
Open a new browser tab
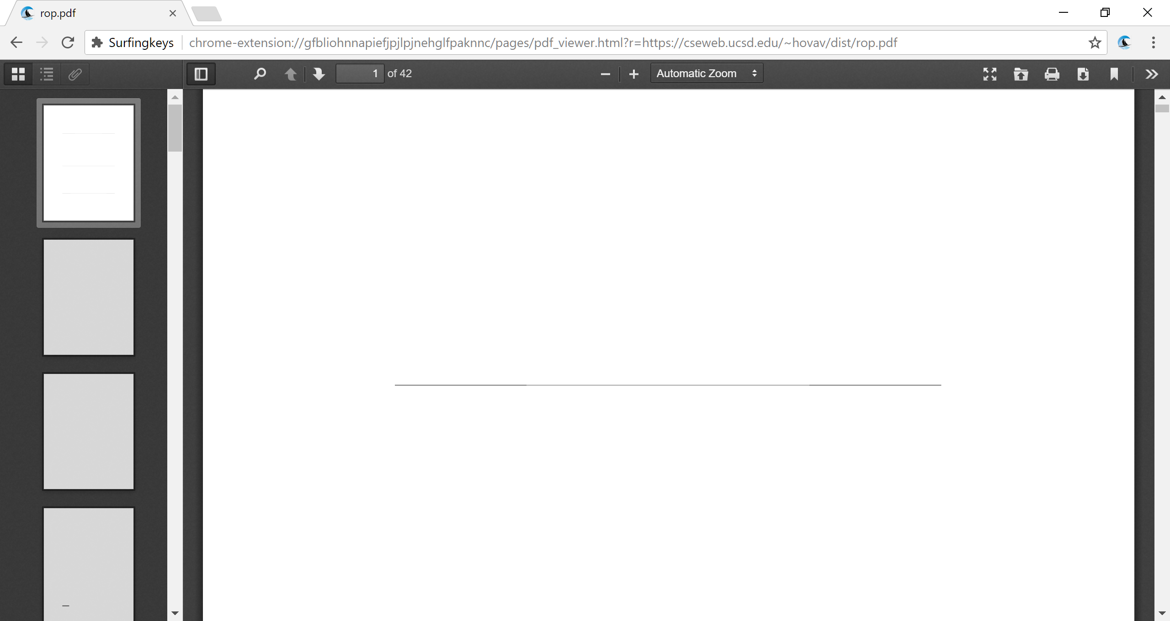pos(207,13)
